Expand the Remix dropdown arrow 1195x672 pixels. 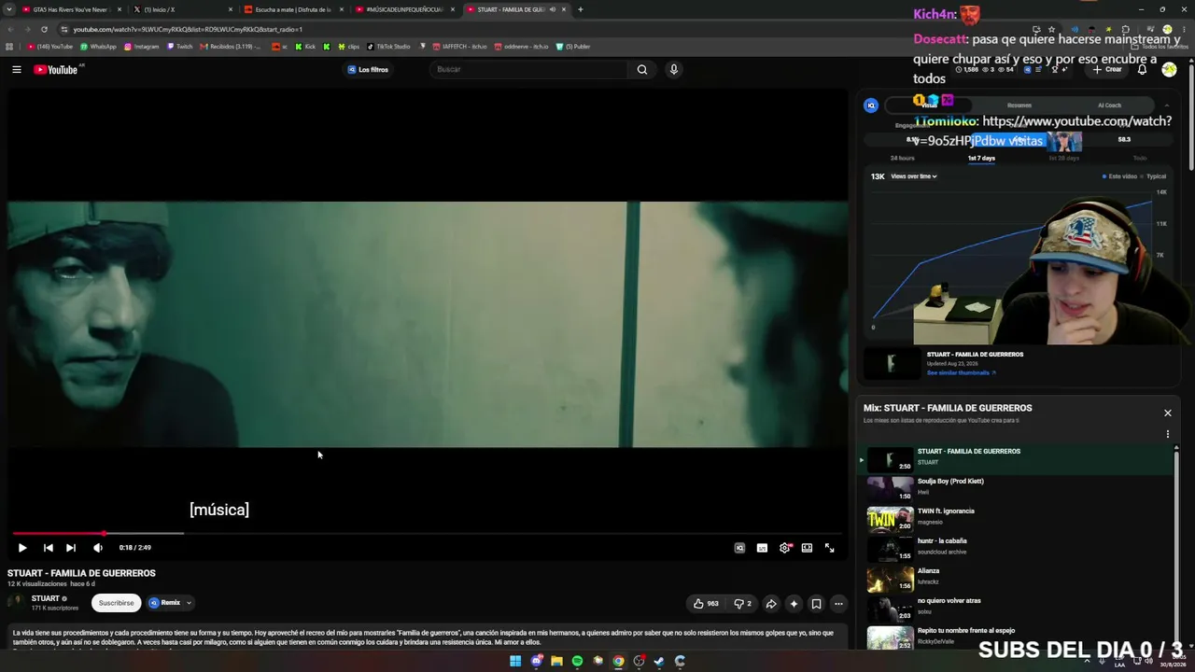[189, 603]
